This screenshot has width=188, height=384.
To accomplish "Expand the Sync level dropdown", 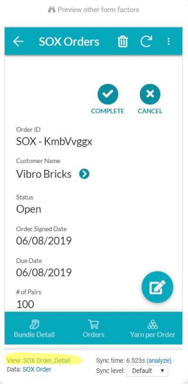I will [147, 371].
